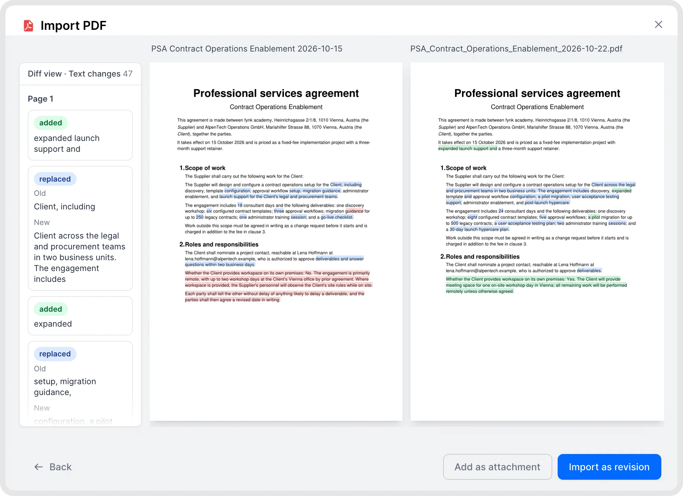Image resolution: width=683 pixels, height=496 pixels.
Task: Click the Back arrow icon
Action: click(x=38, y=467)
